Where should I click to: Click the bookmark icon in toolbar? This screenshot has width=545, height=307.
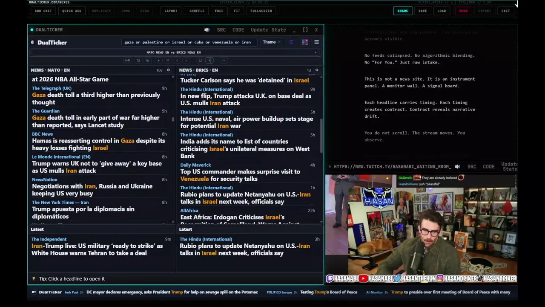(200, 61)
